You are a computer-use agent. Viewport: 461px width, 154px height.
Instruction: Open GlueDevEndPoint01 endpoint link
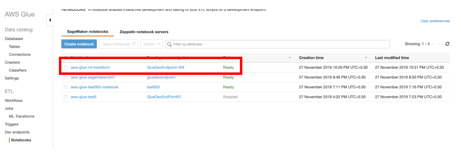click(x=164, y=97)
